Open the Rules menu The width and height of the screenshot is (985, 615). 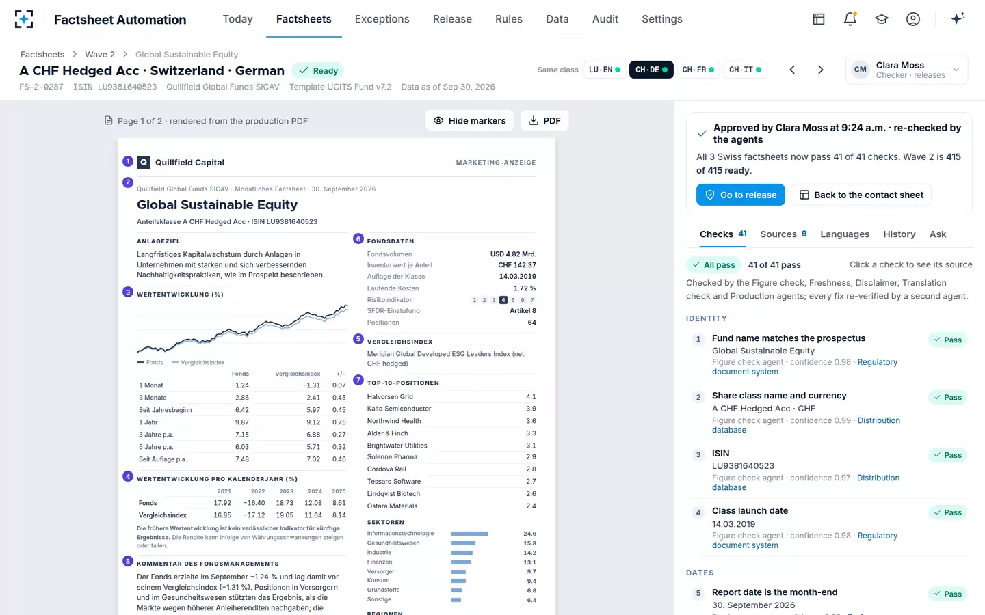(x=509, y=19)
